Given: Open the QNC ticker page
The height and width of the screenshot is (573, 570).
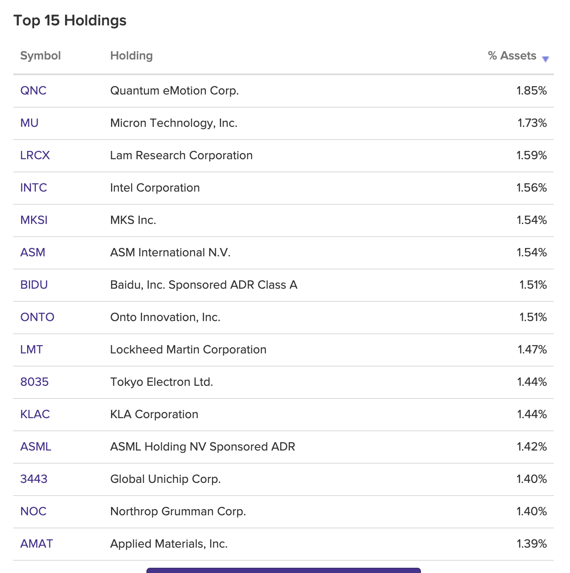Looking at the screenshot, I should click(x=34, y=91).
